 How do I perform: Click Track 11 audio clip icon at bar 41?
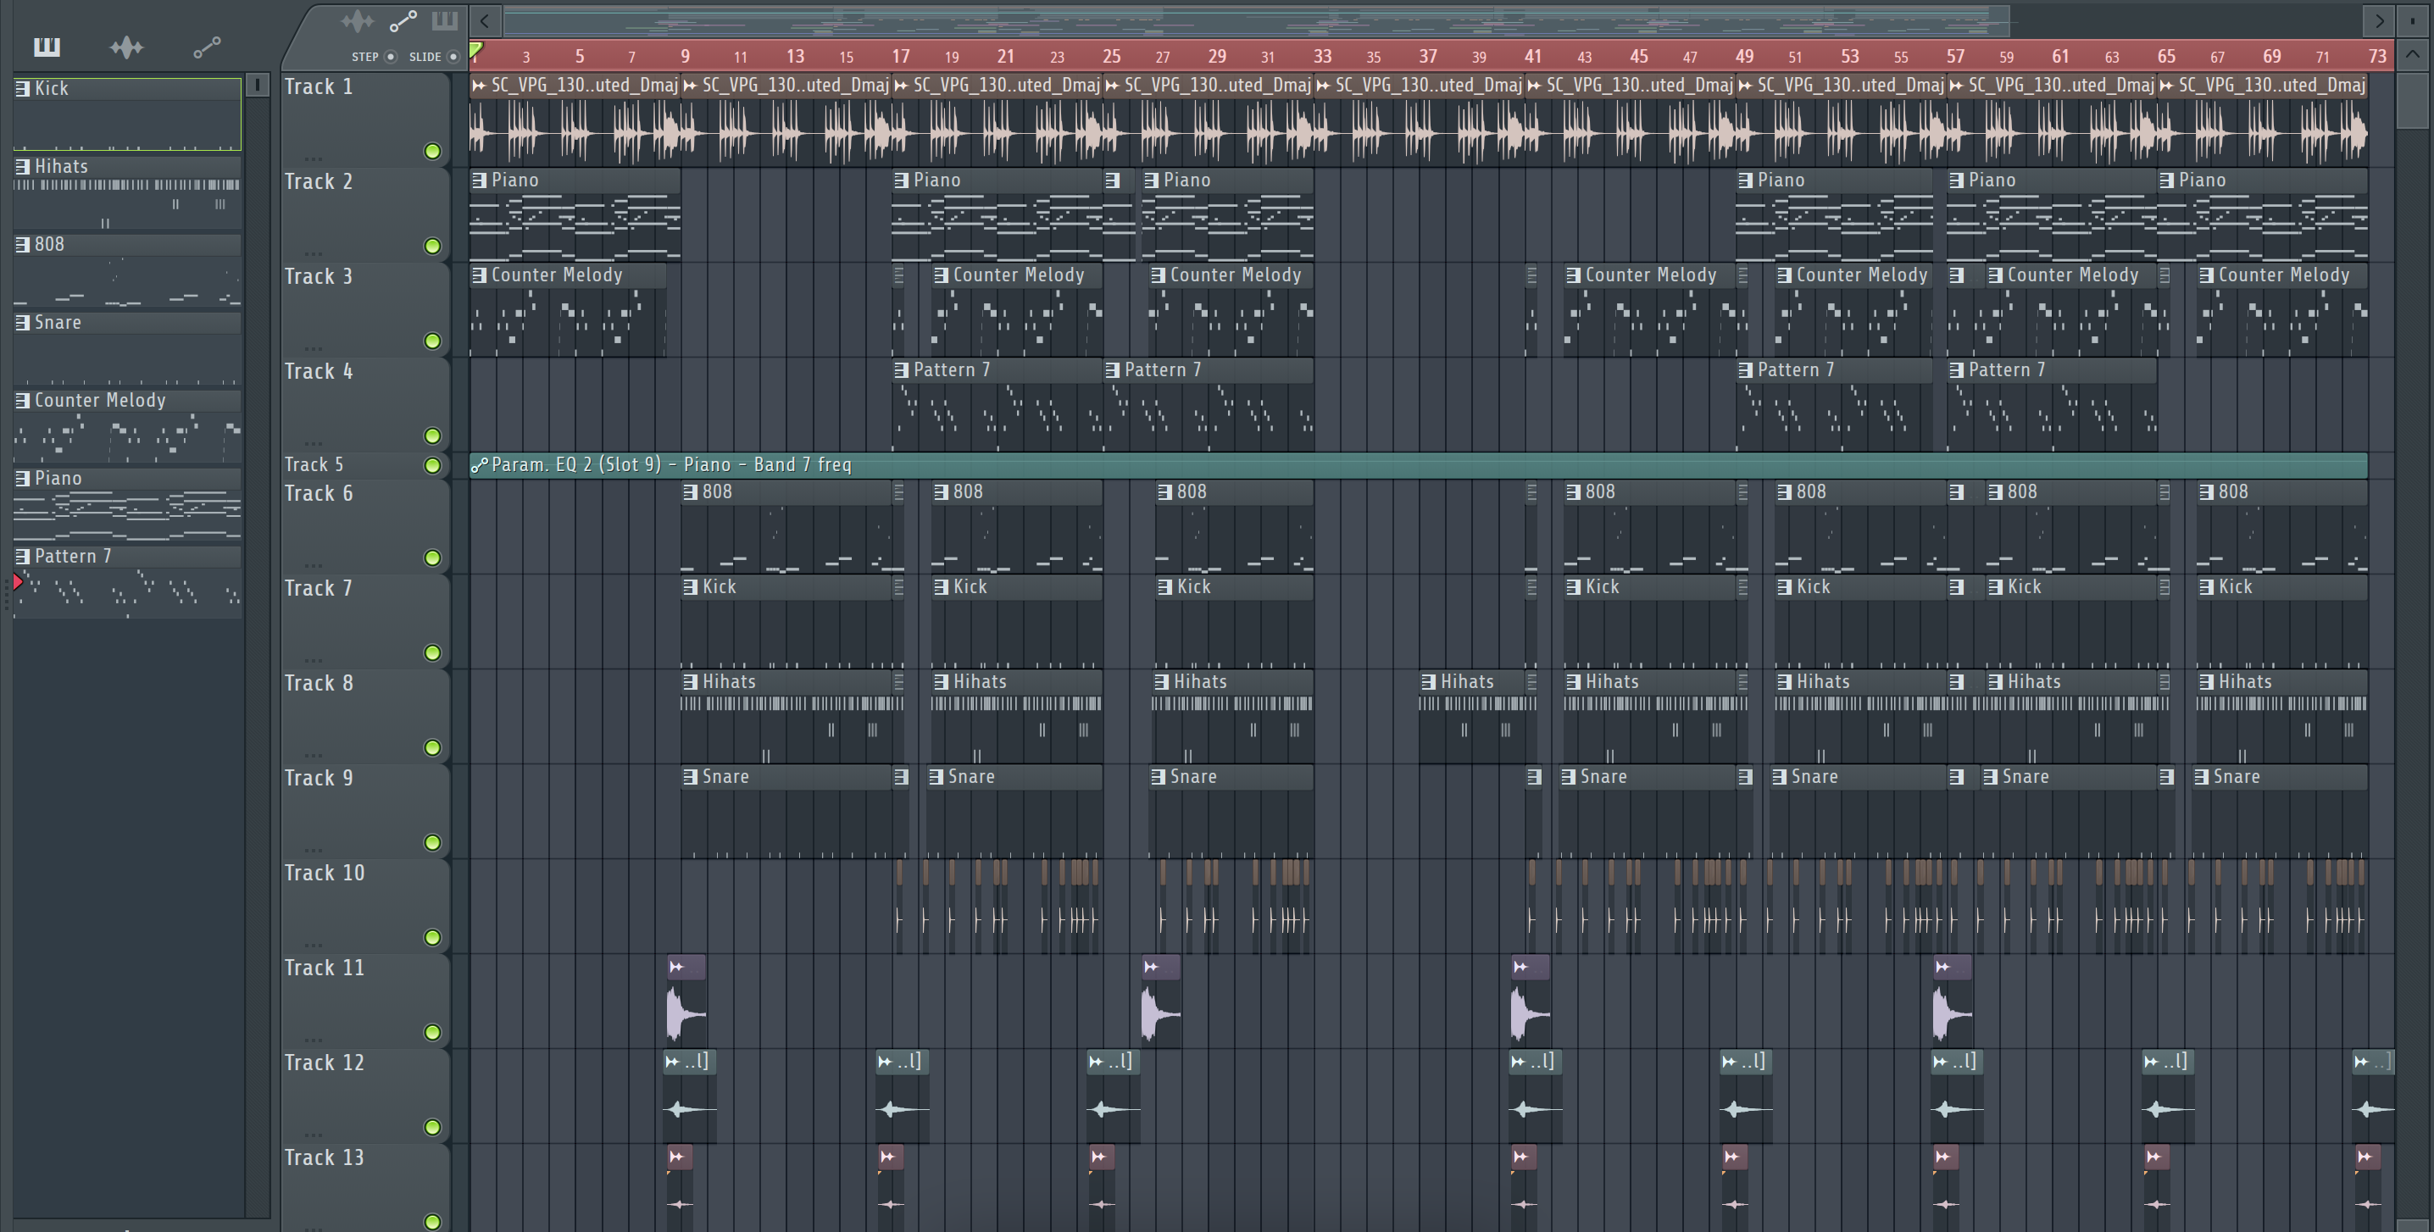[1520, 967]
